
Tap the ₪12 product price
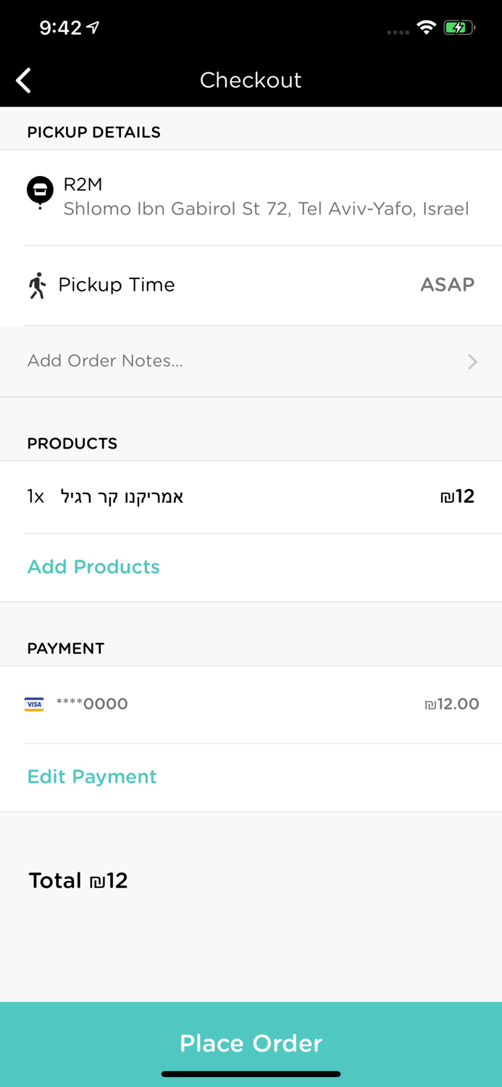457,496
